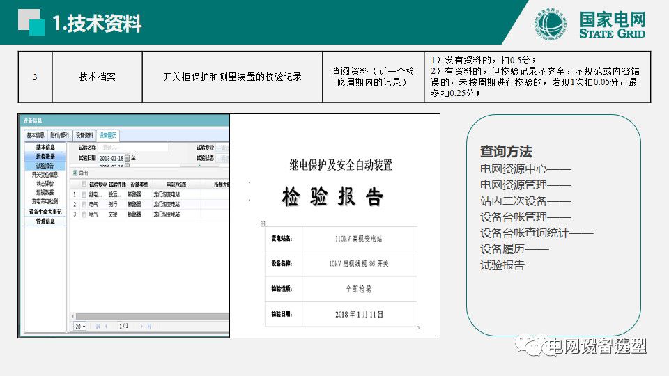Go to first page in pager
The height and width of the screenshot is (376, 669).
97,326
